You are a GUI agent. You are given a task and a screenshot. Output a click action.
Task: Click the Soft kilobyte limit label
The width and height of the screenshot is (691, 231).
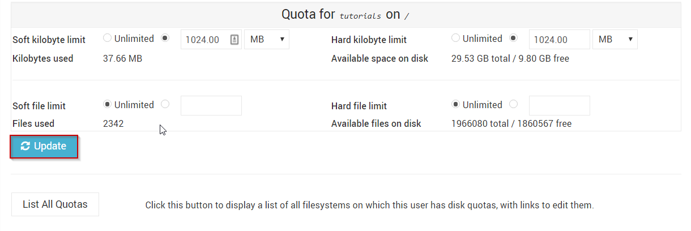(x=49, y=40)
